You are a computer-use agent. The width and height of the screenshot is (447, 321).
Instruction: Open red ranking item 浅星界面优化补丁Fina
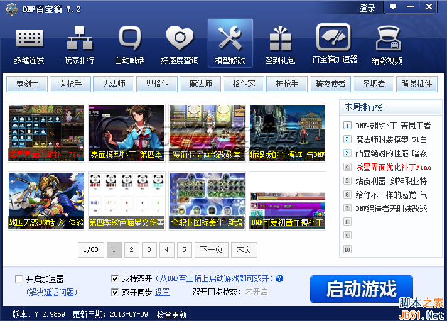(394, 167)
